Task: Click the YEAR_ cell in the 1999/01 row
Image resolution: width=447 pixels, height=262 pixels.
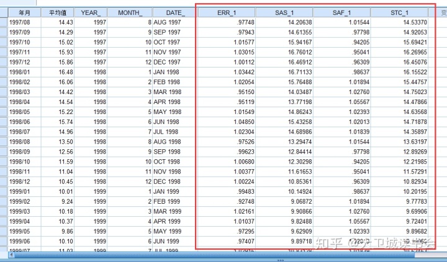Action: (91, 192)
